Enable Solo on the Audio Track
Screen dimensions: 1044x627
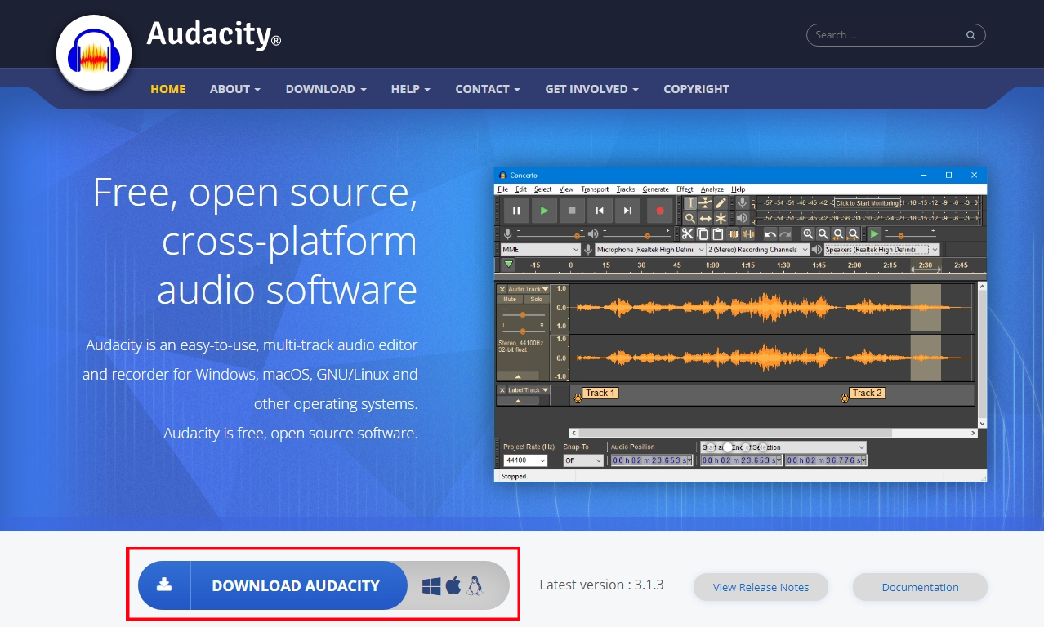[537, 299]
